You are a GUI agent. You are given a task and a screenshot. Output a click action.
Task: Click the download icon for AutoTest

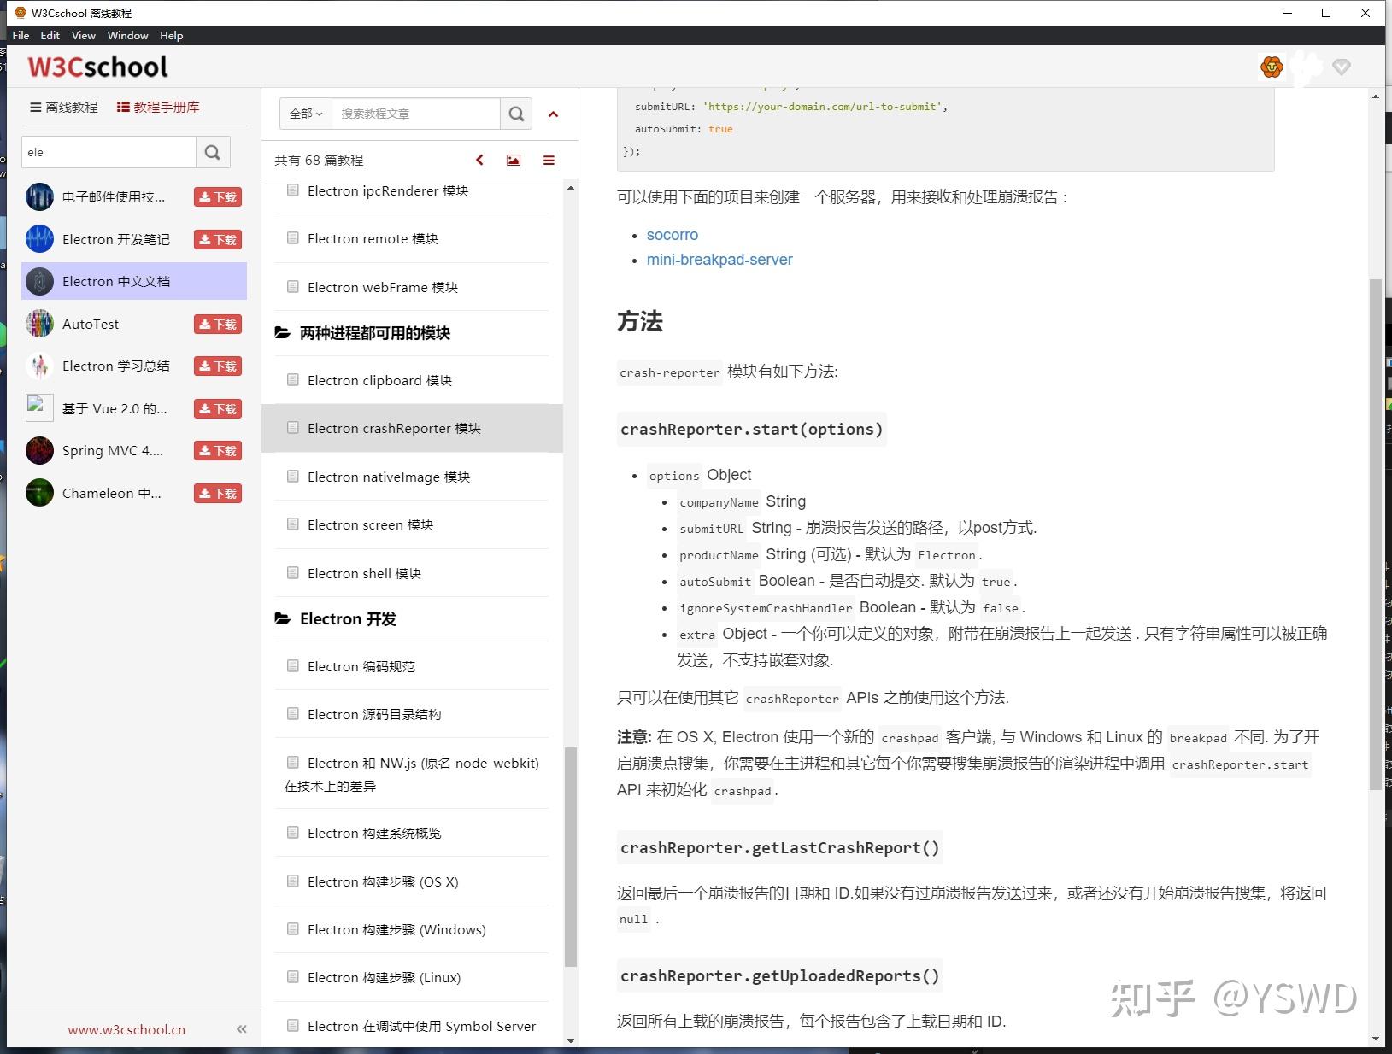(217, 324)
